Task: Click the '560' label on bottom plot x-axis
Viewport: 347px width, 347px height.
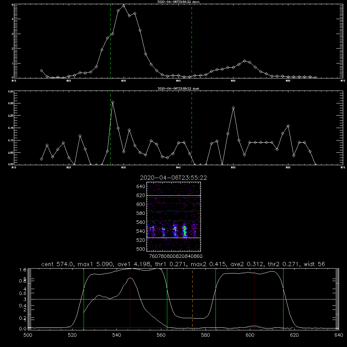Action: pyautogui.click(x=161, y=335)
